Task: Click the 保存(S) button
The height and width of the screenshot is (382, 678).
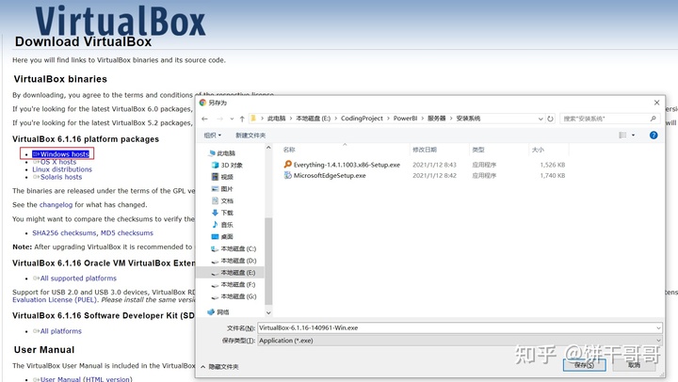Action: pos(584,365)
